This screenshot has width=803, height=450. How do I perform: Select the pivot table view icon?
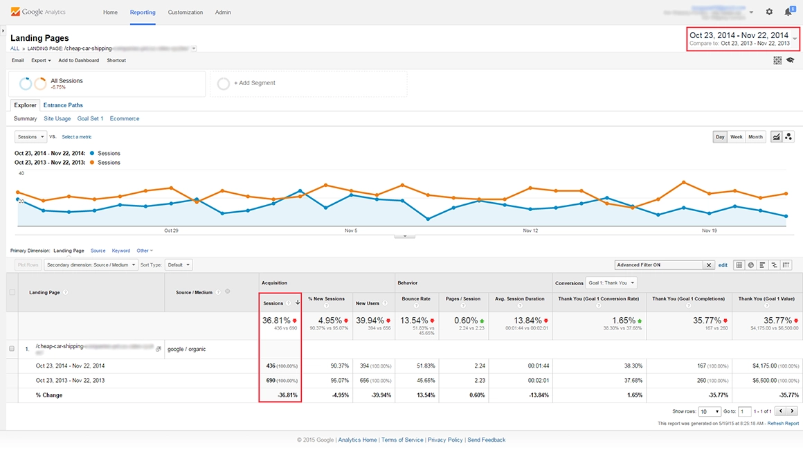pyautogui.click(x=786, y=265)
